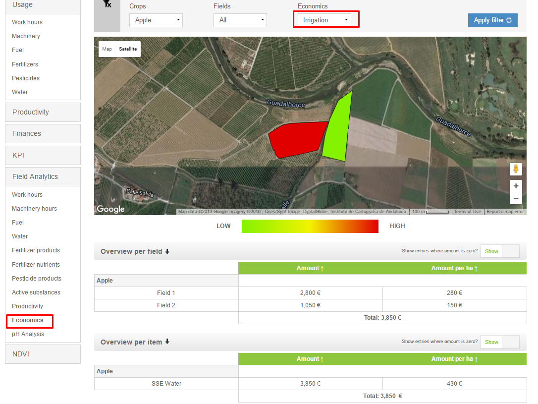Open the Crops dropdown showing Apple
This screenshot has height=404, width=538.
(156, 20)
